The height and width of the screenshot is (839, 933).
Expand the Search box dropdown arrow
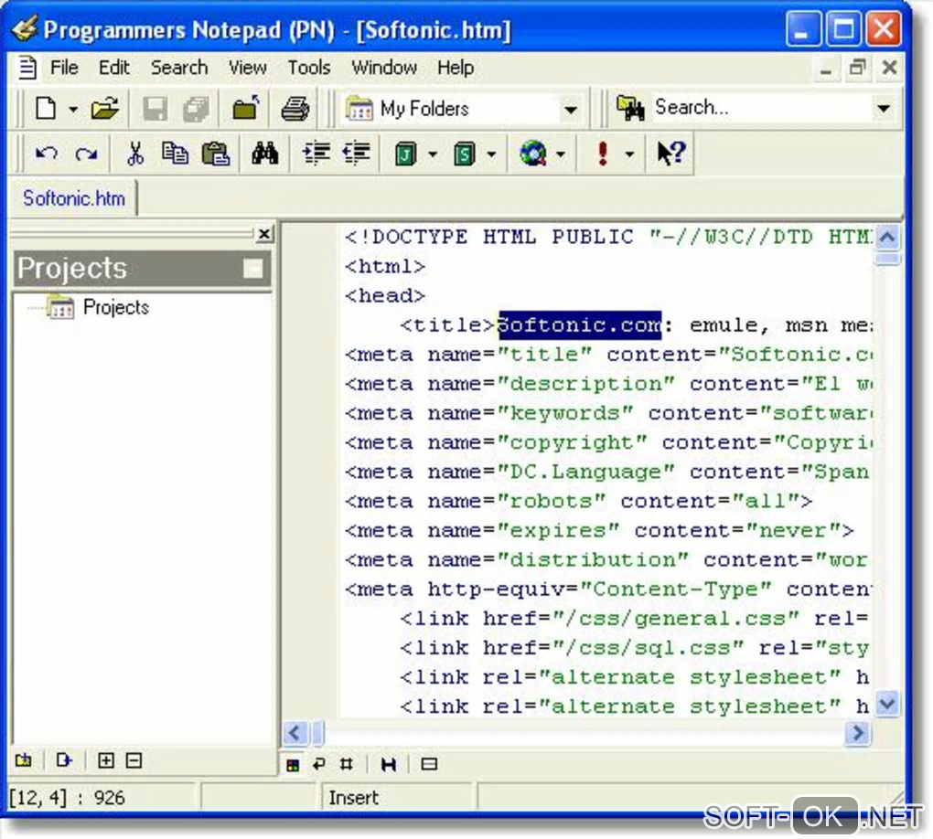click(x=883, y=109)
